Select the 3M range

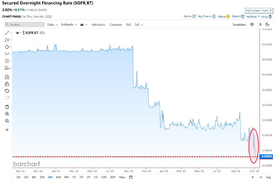(50, 177)
